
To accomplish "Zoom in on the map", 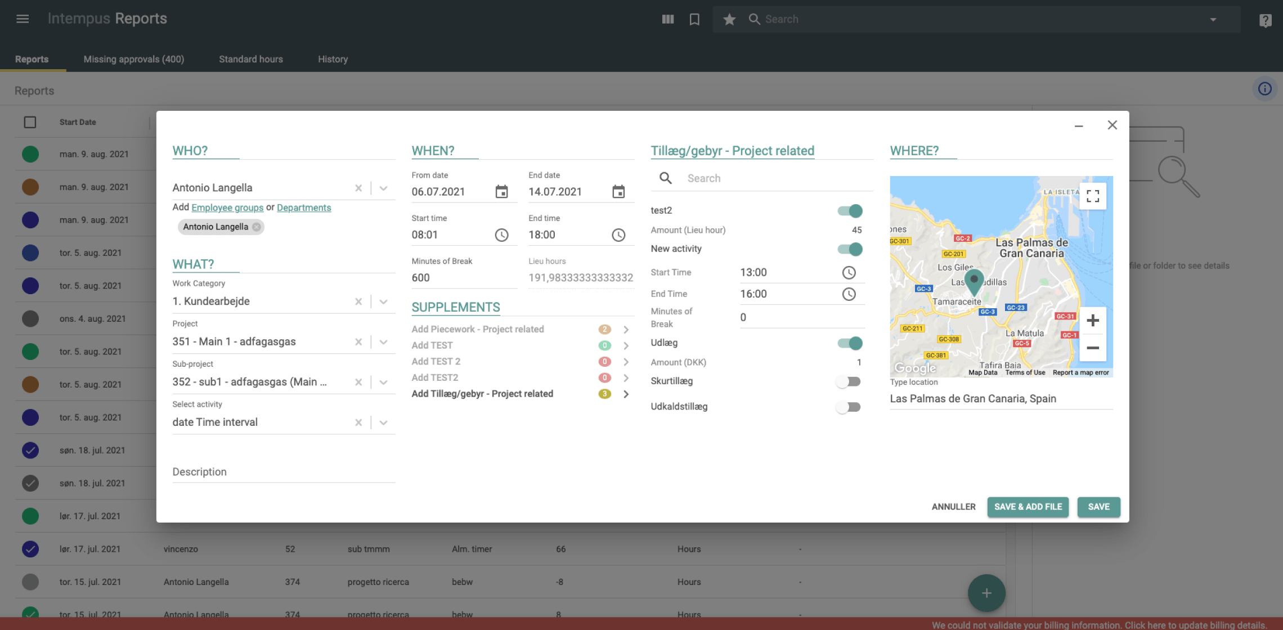I will pos(1093,321).
